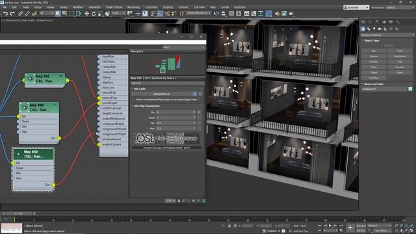Select the Select and Link tool
Screen dimensions: 416x234
click(x=20, y=14)
